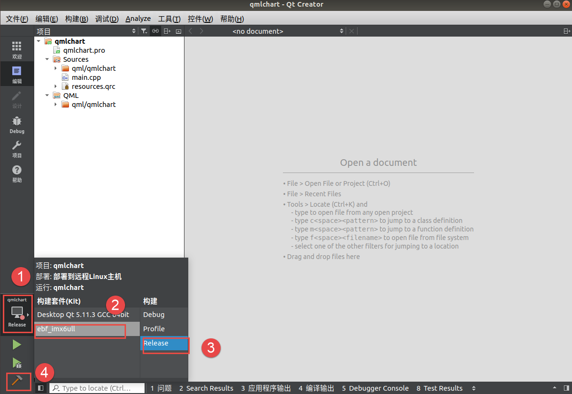Open the 工具(T) menu
The height and width of the screenshot is (394, 572).
pyautogui.click(x=169, y=19)
